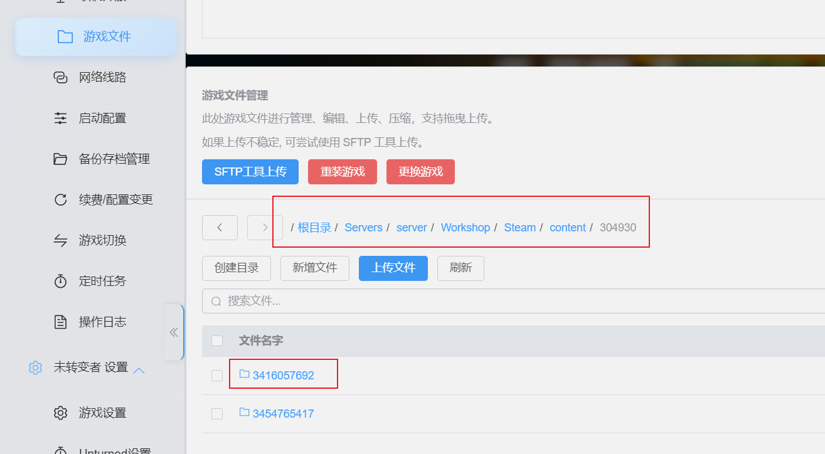
Task: Open the 3454765417 folder
Action: 283,414
